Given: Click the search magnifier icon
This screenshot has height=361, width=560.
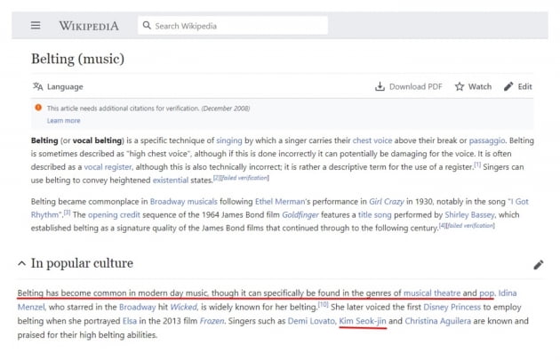Looking at the screenshot, I should 147,26.
